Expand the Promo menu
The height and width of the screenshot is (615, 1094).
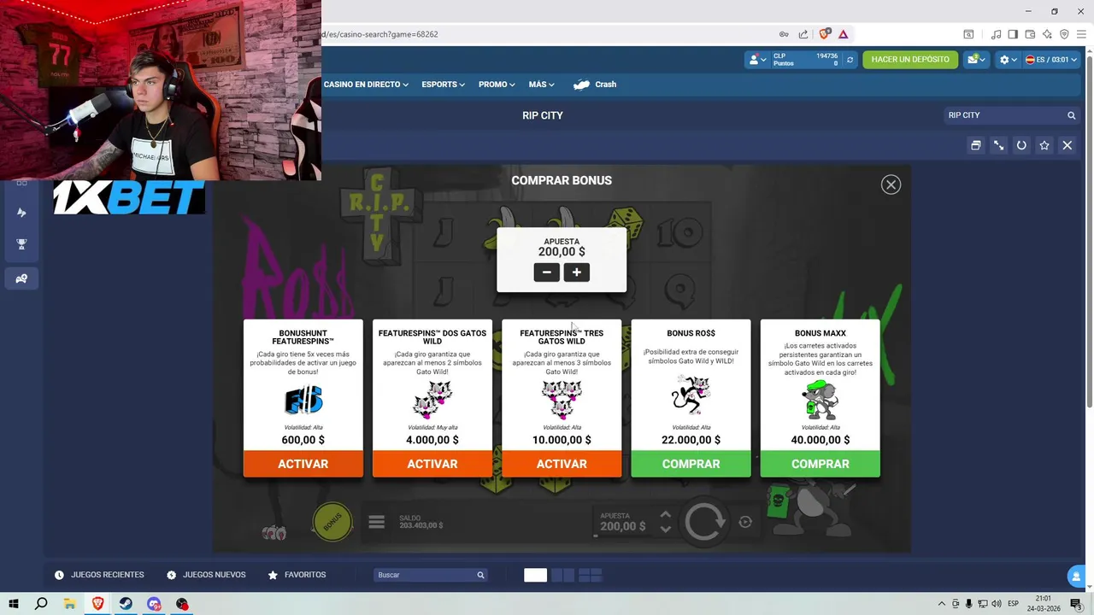coord(497,85)
